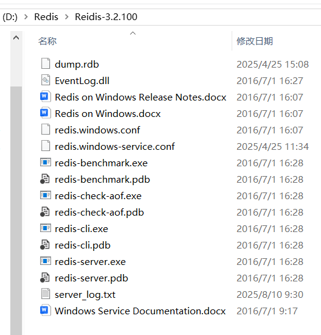Click Word icon of Redis on Windows.docx

[46, 113]
